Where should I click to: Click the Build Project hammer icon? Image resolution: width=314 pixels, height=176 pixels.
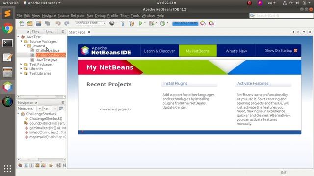point(123,23)
